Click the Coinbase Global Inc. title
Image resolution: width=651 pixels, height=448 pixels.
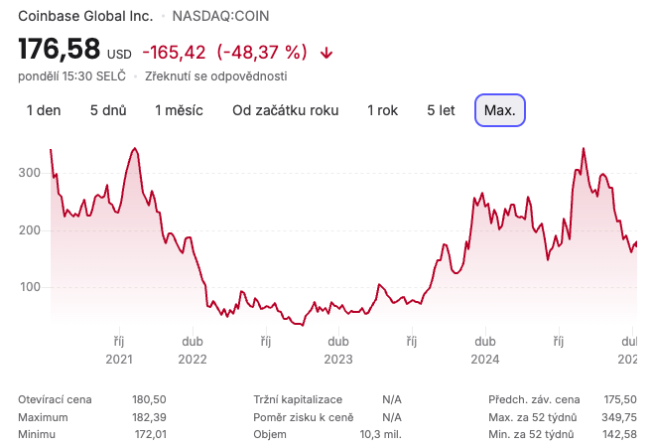coord(85,16)
